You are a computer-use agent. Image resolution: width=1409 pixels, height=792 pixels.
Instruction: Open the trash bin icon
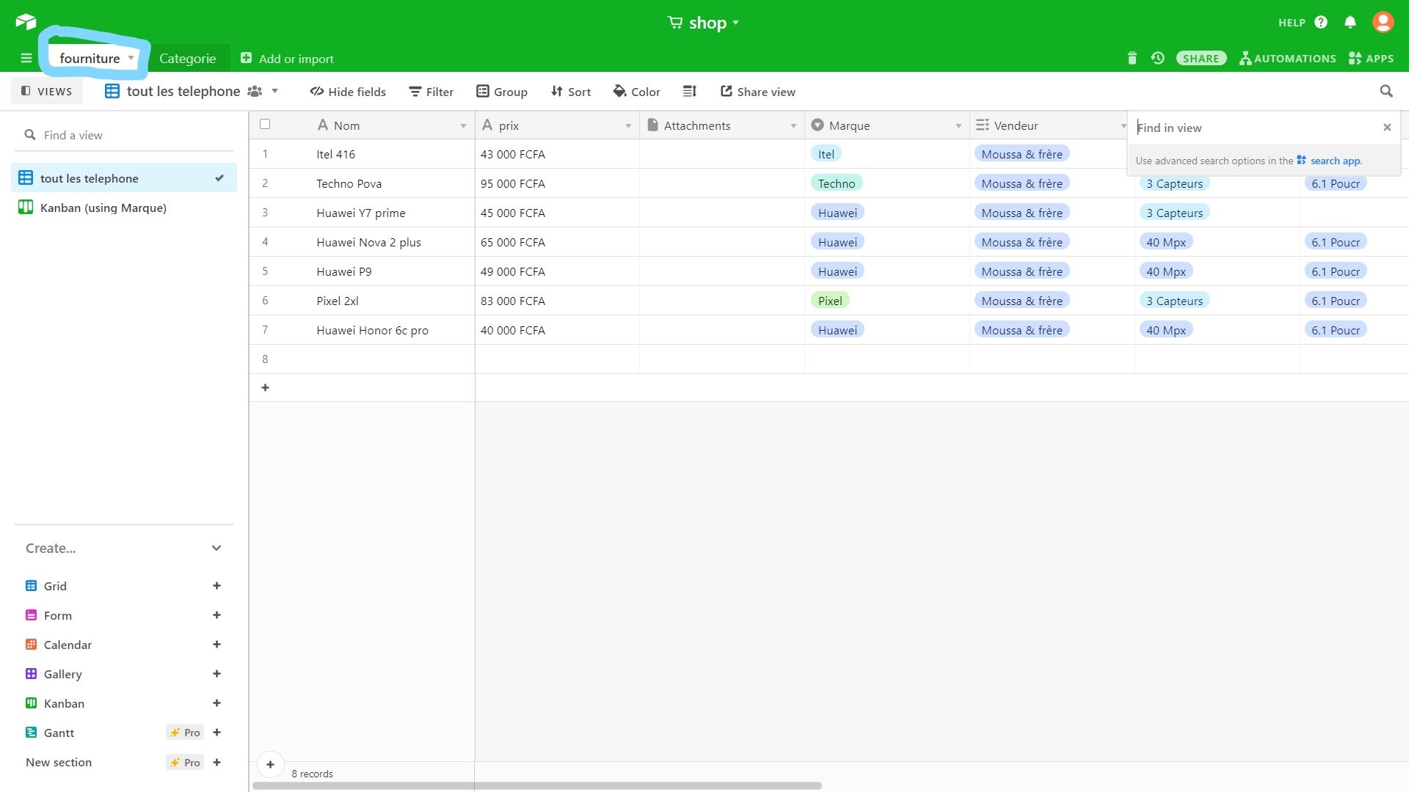(x=1132, y=58)
